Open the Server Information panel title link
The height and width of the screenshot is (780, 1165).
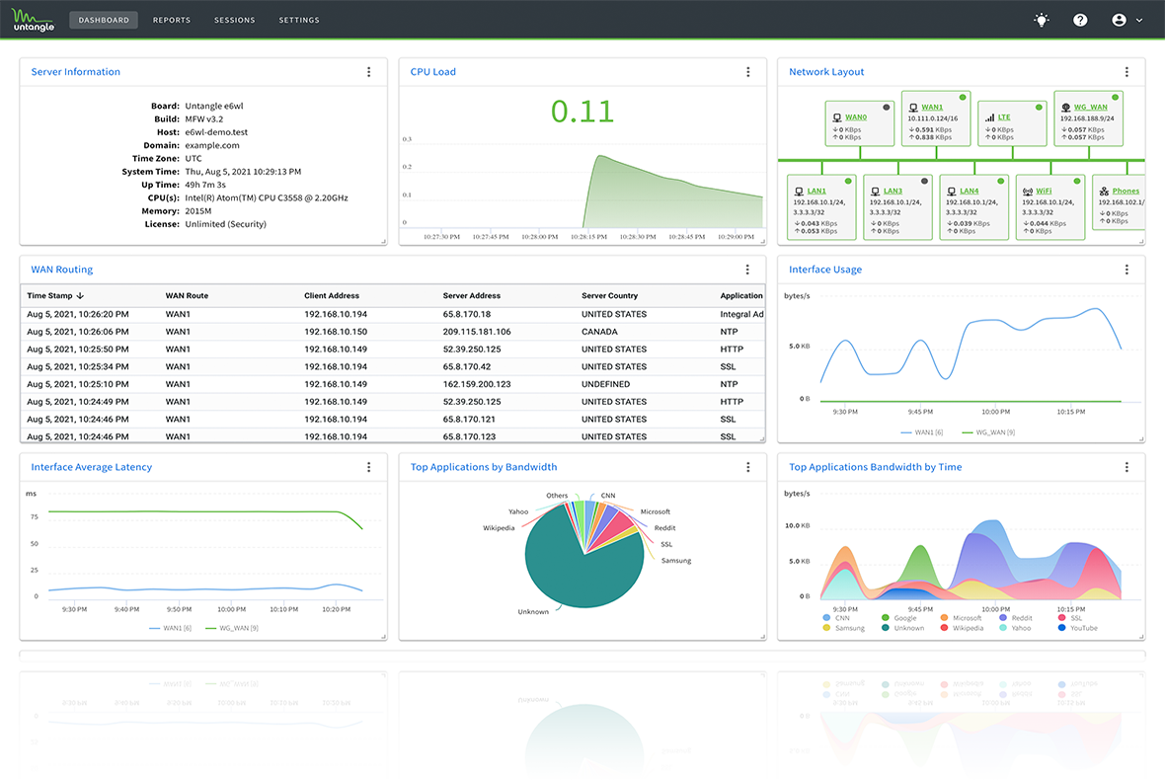pyautogui.click(x=76, y=71)
